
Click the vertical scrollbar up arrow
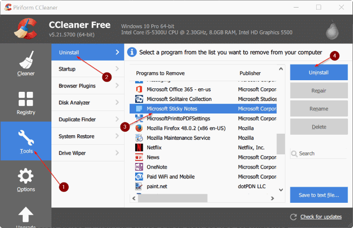tap(281, 69)
